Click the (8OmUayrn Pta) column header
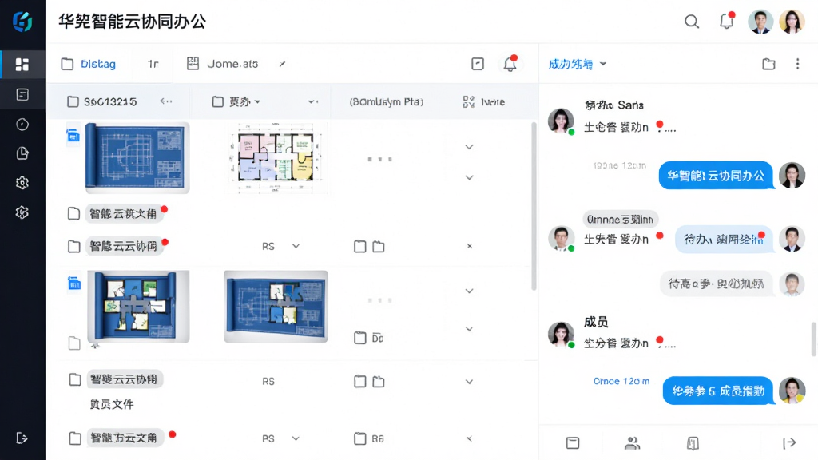This screenshot has width=818, height=460. (x=387, y=101)
